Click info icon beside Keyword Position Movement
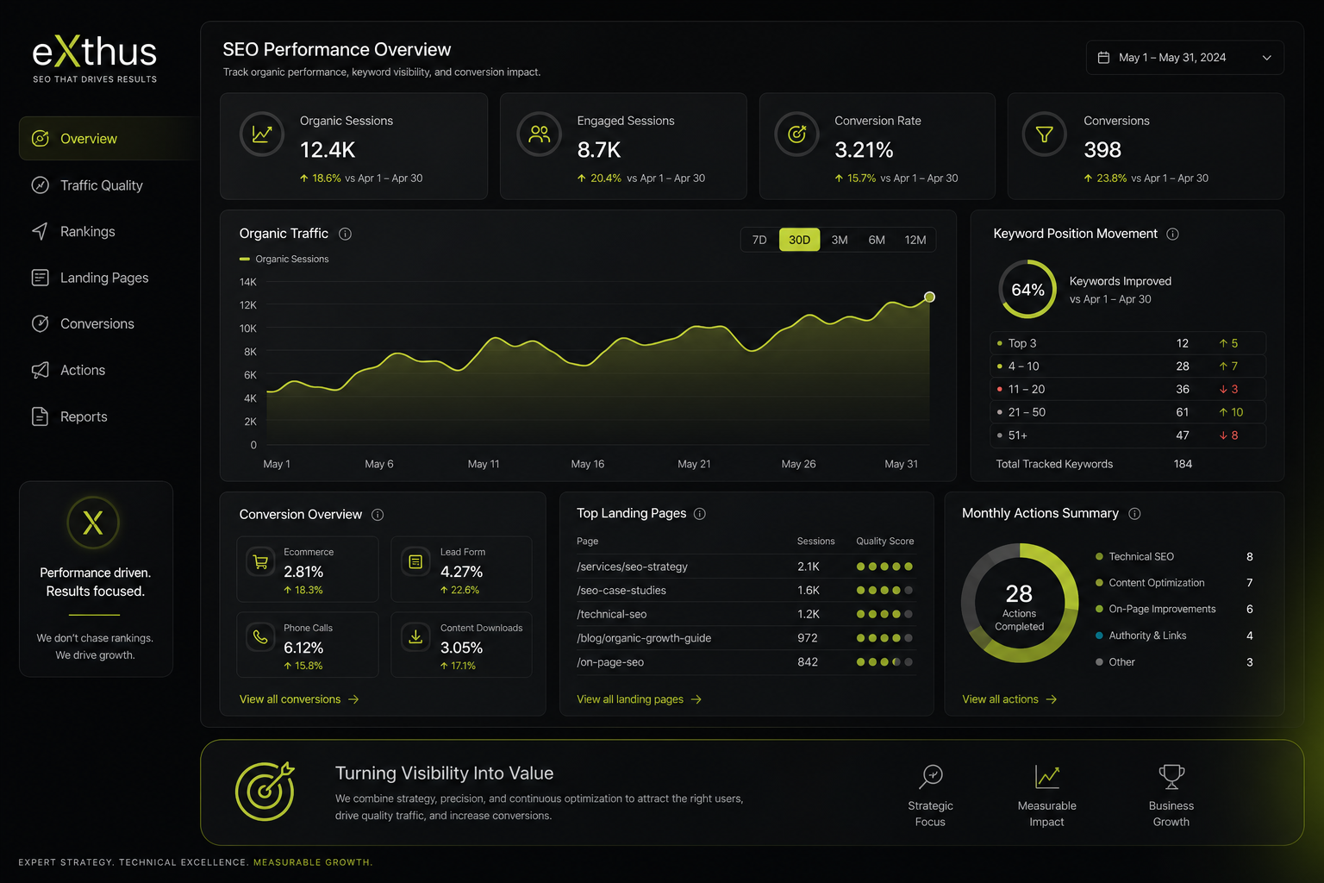Viewport: 1324px width, 883px height. [1172, 234]
